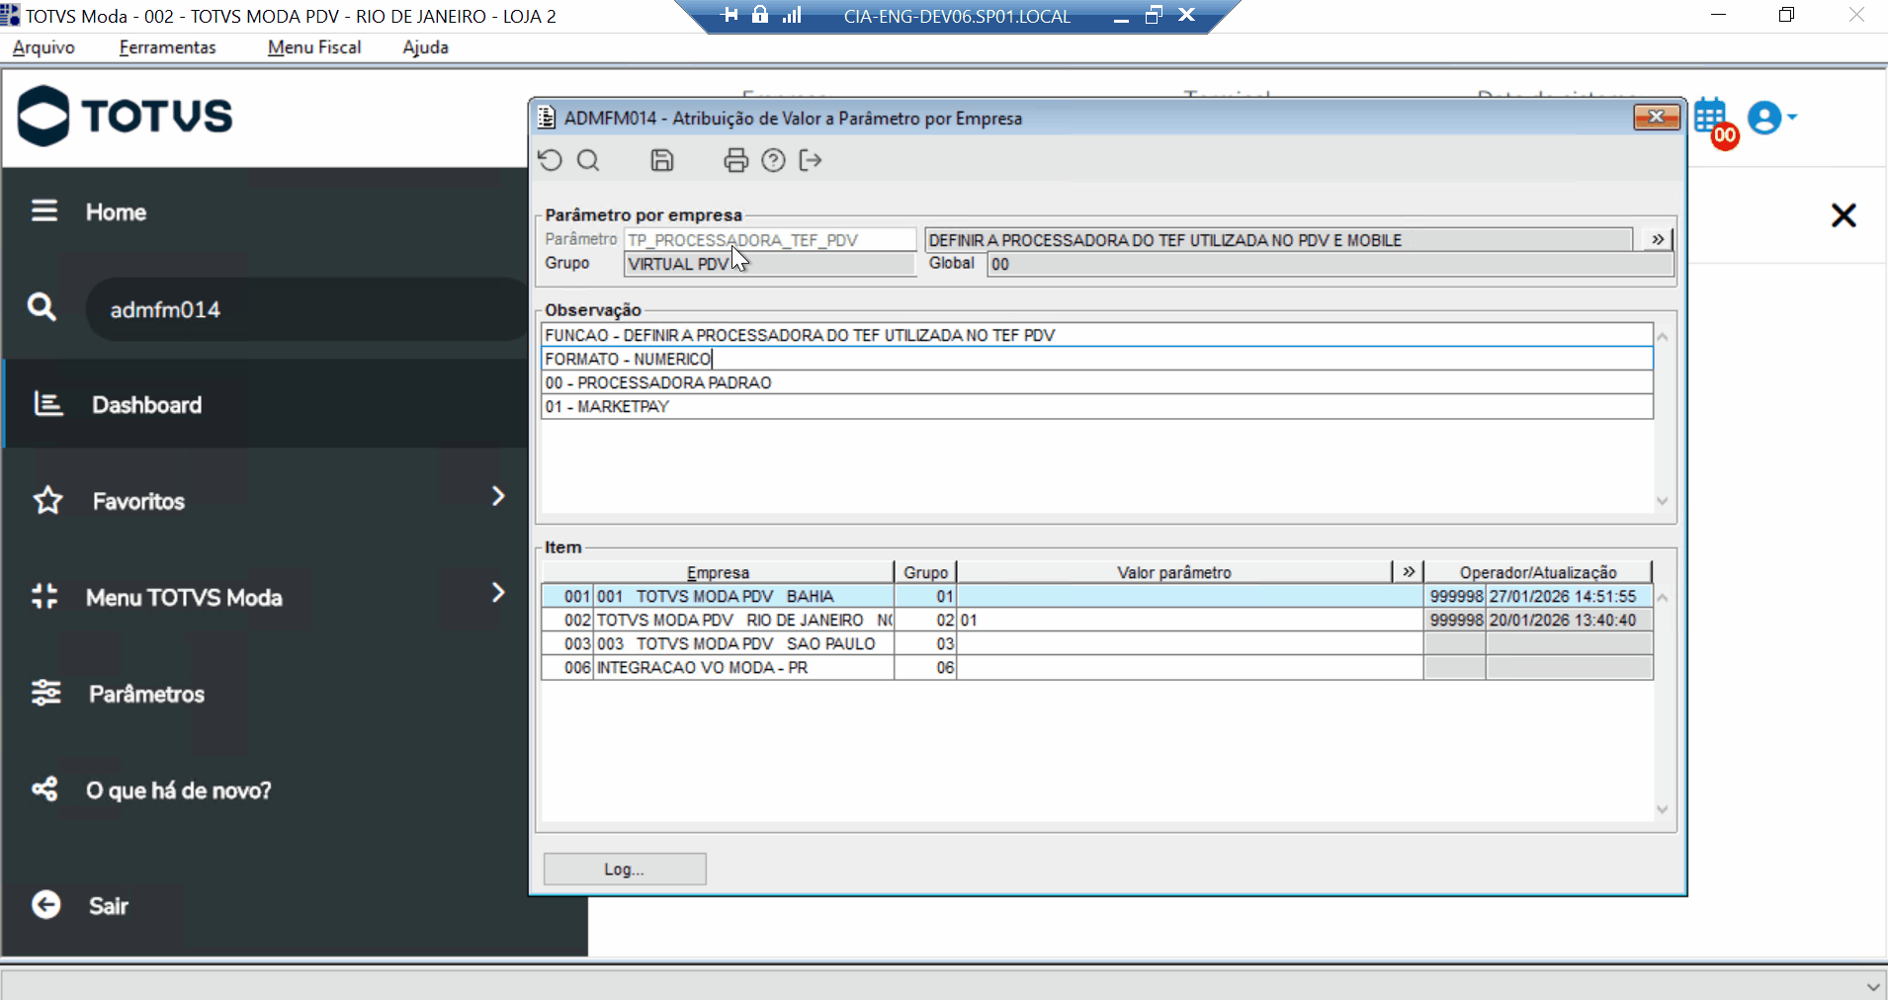Expand the Favoritos submenu chevron
The width and height of the screenshot is (1888, 1000).
(498, 496)
